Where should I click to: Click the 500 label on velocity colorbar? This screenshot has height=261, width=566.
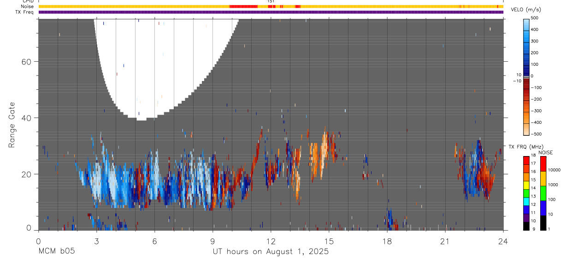[x=535, y=18]
